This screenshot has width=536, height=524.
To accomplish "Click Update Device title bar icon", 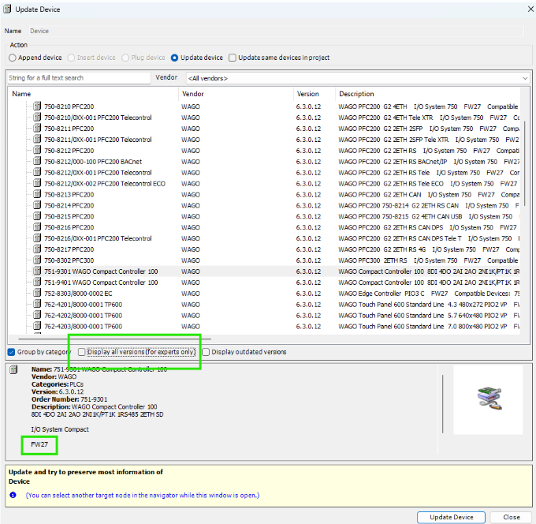I will tap(7, 9).
